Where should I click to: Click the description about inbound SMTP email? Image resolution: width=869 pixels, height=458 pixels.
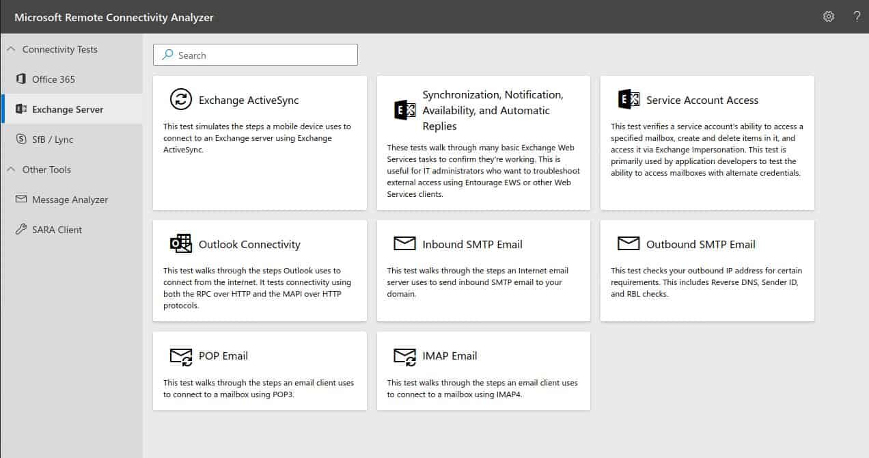tap(478, 282)
